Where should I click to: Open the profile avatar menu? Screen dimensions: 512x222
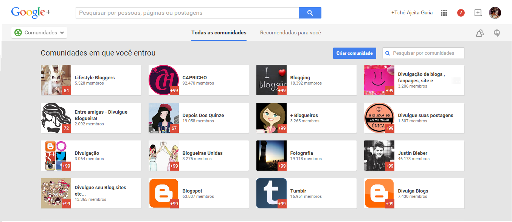coord(495,13)
